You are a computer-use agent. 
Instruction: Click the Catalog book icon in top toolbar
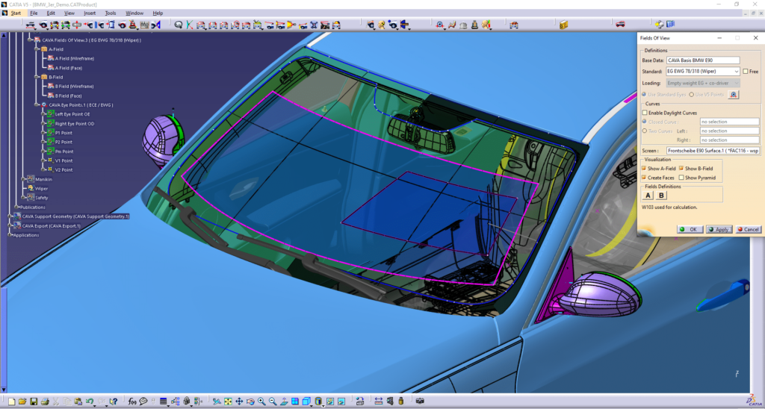563,25
